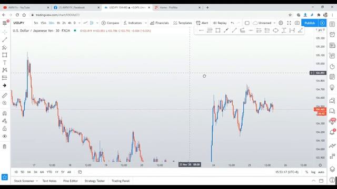337x189 pixels.
Task: Create a new Alert
Action: 202,23
